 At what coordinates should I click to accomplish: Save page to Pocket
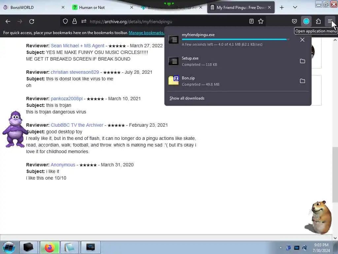click(294, 21)
